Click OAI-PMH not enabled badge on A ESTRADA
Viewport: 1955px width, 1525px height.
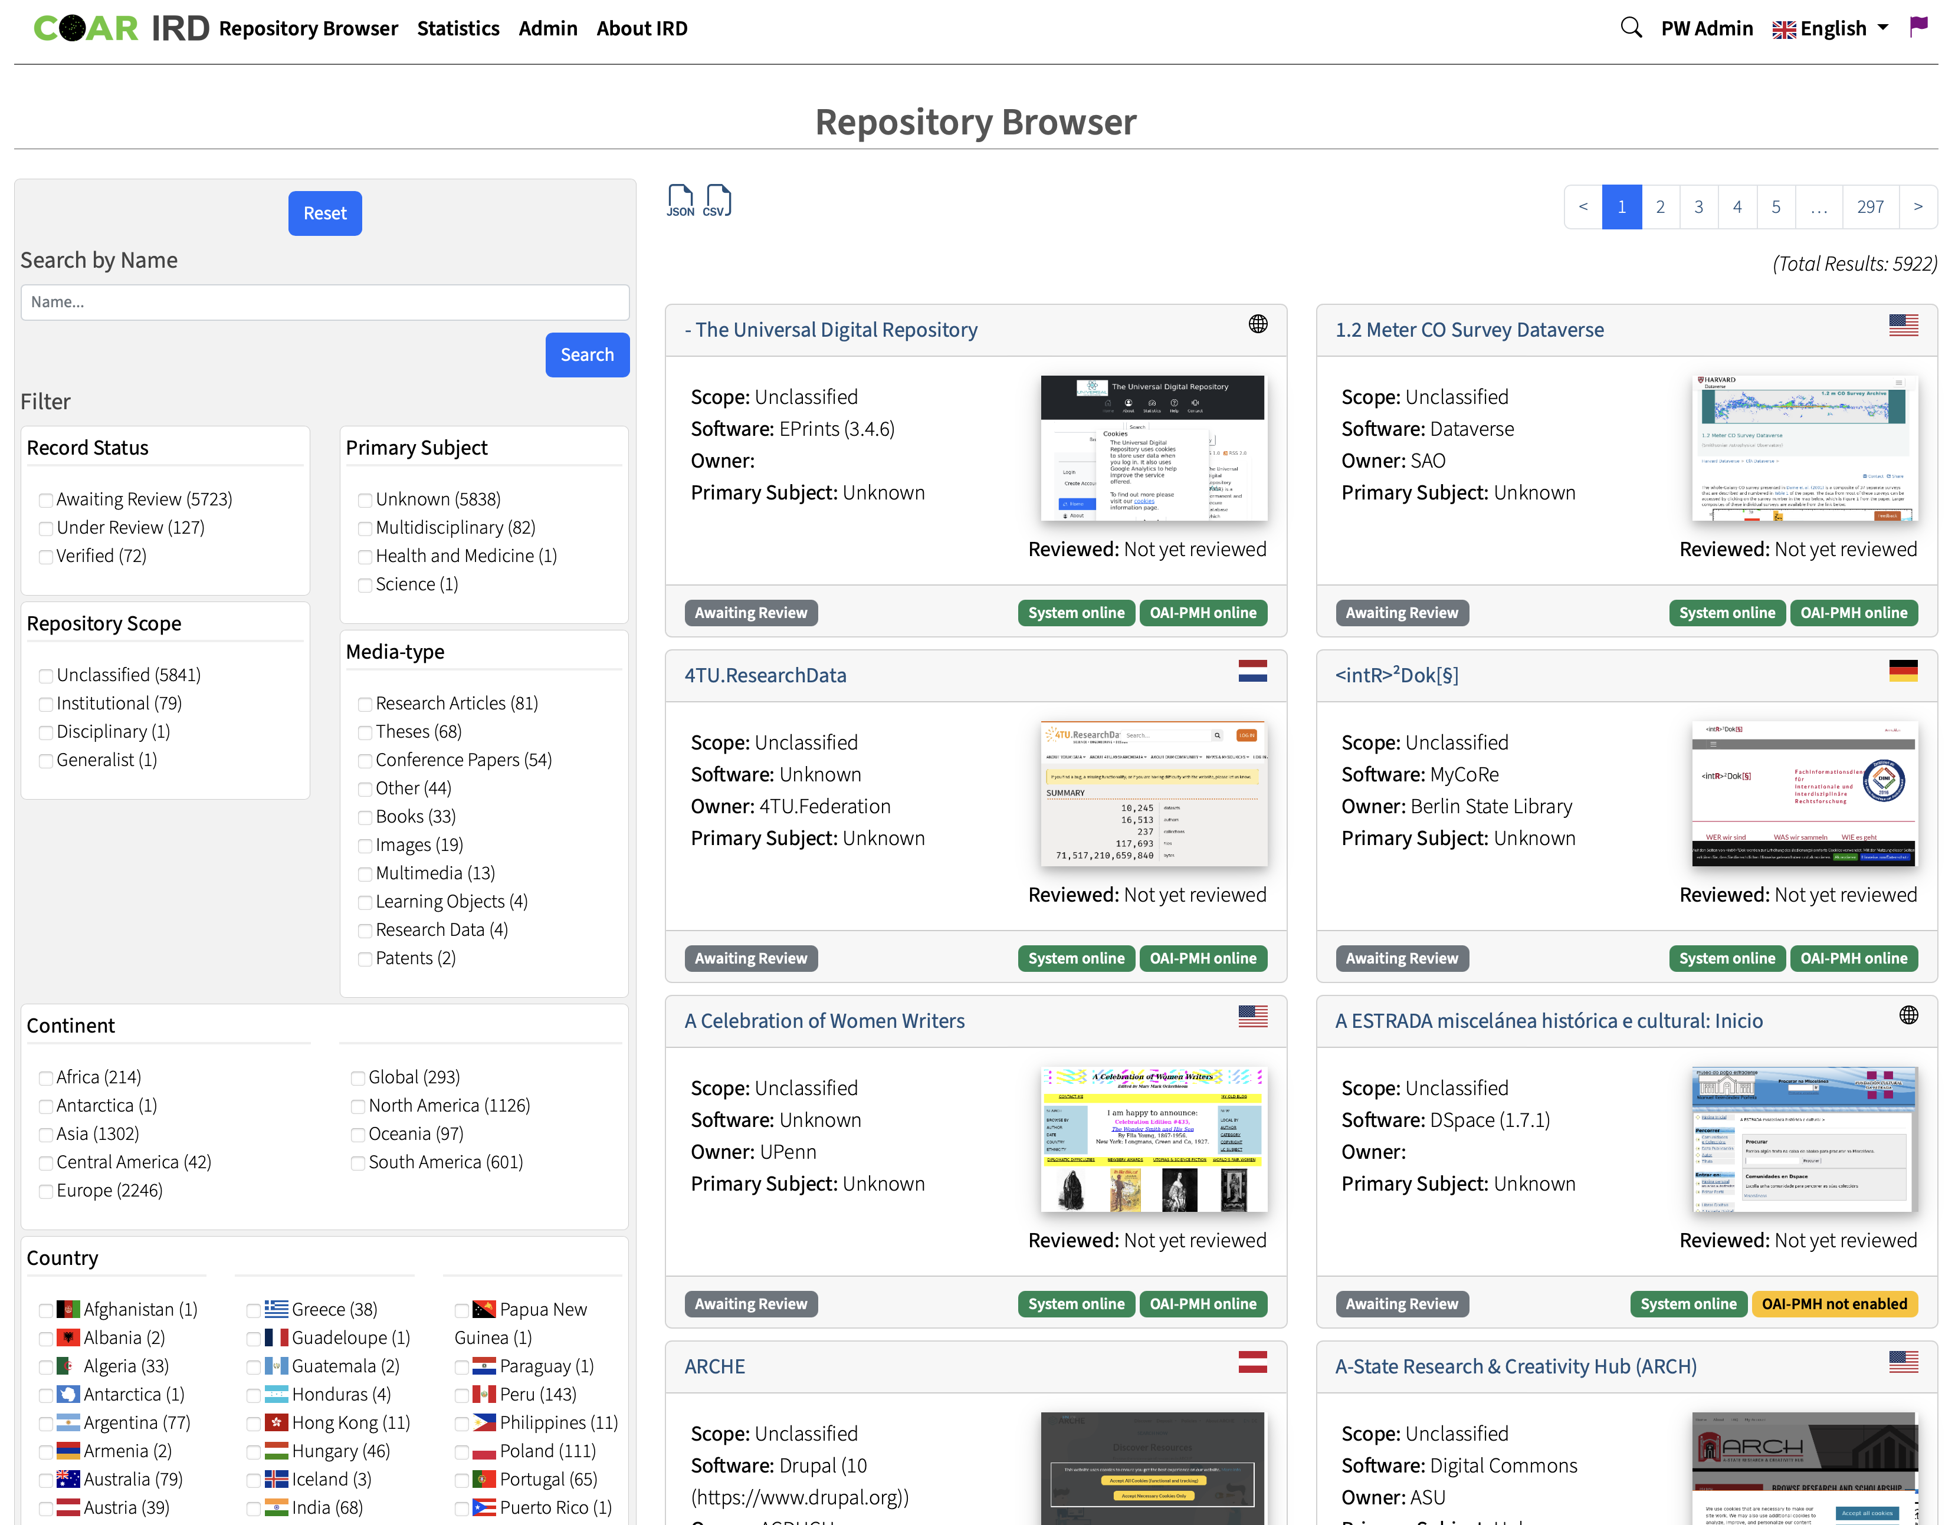coord(1834,1304)
